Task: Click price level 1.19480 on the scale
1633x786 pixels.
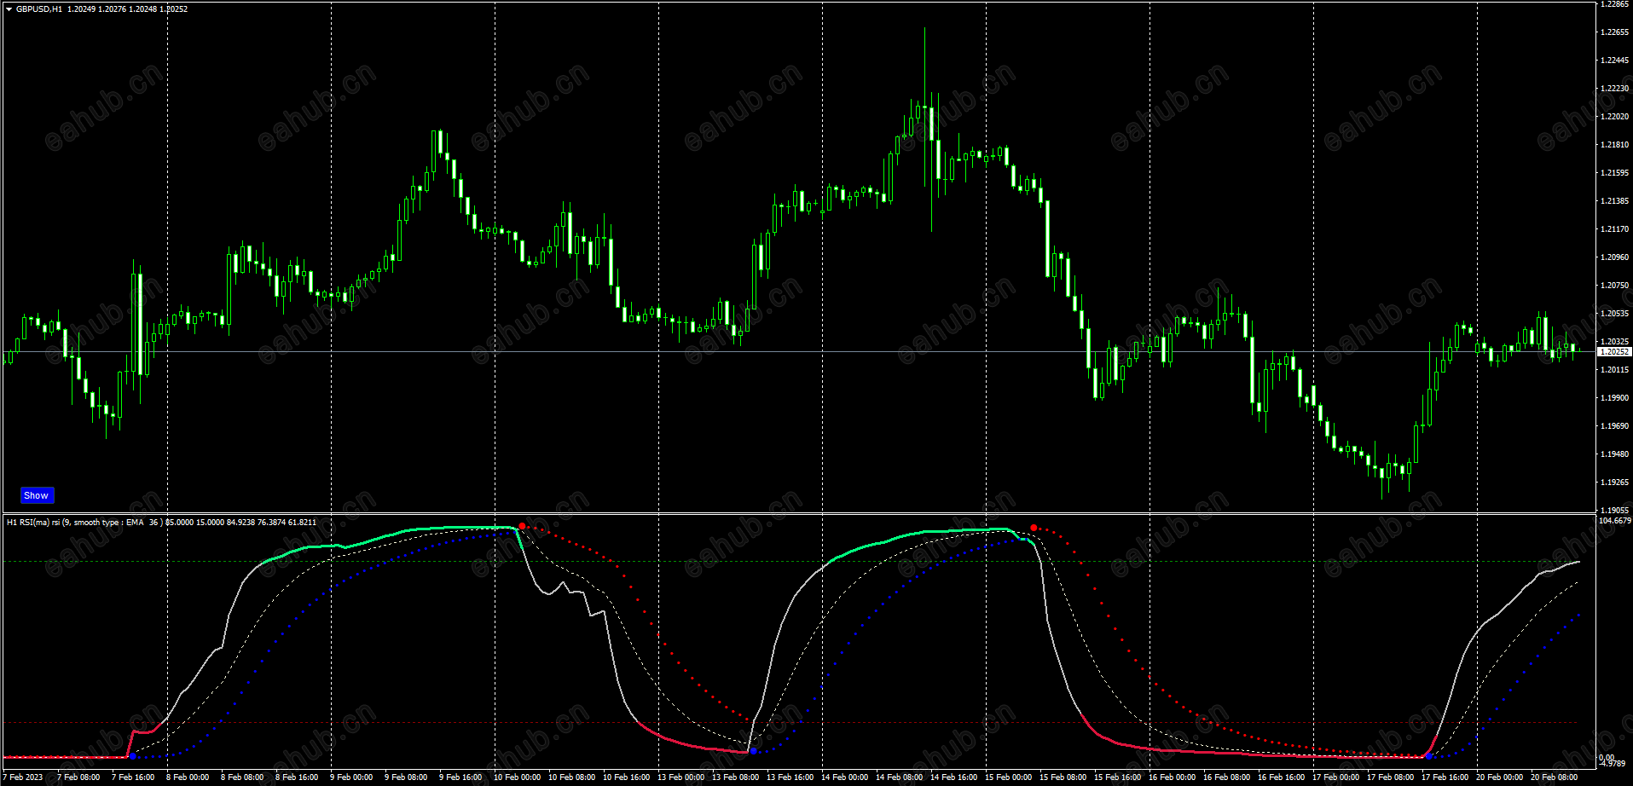Action: (1615, 454)
